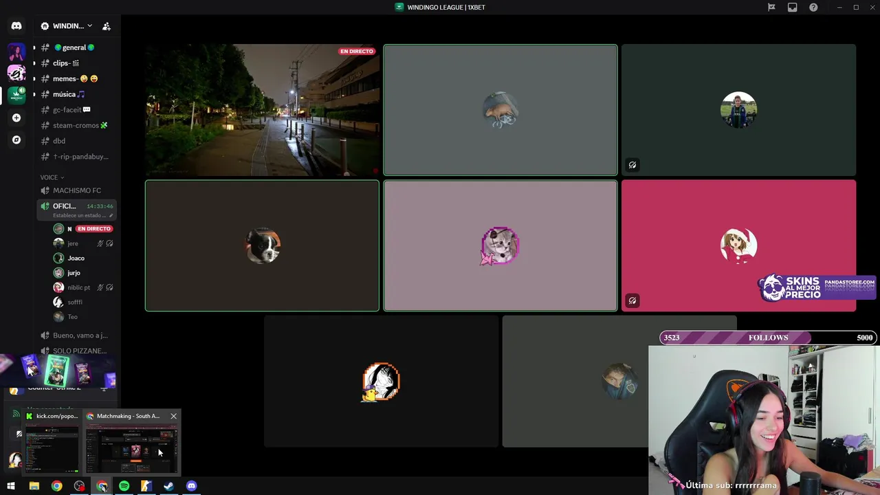Open kick.com/popo... taskbar preview
Viewport: 880px width, 495px height.
53,443
